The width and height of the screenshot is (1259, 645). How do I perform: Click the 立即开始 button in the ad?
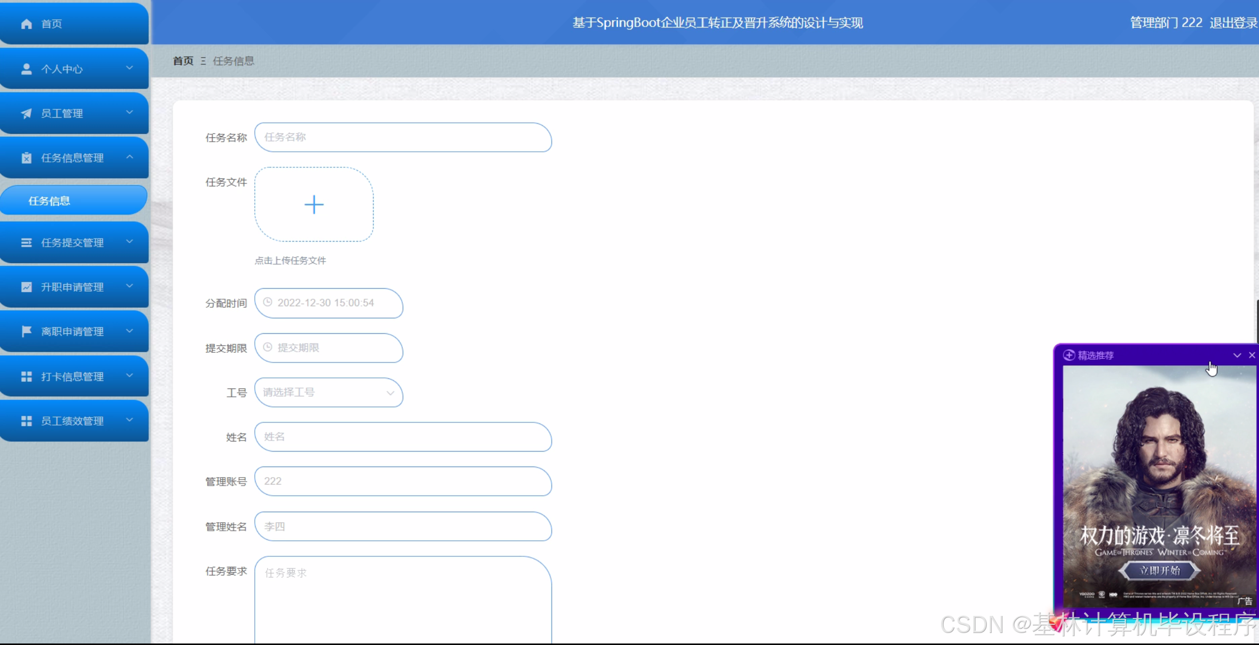(x=1159, y=571)
